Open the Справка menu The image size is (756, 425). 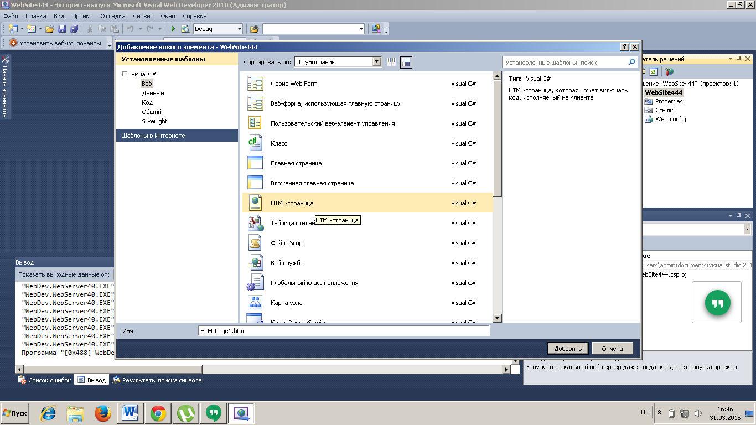click(x=195, y=16)
